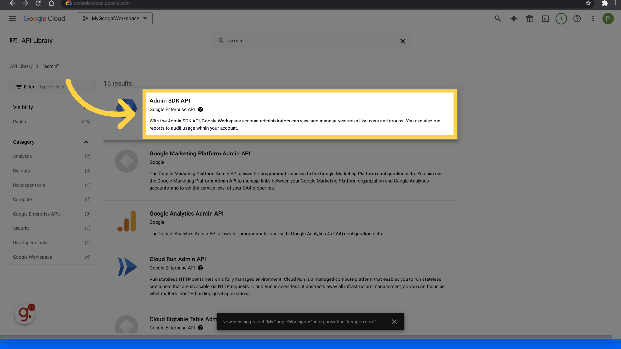
Task: Open Google Marketing Platform Admin API
Action: pyautogui.click(x=200, y=153)
